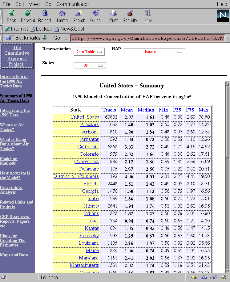Open the States US dropdown

[90, 66]
